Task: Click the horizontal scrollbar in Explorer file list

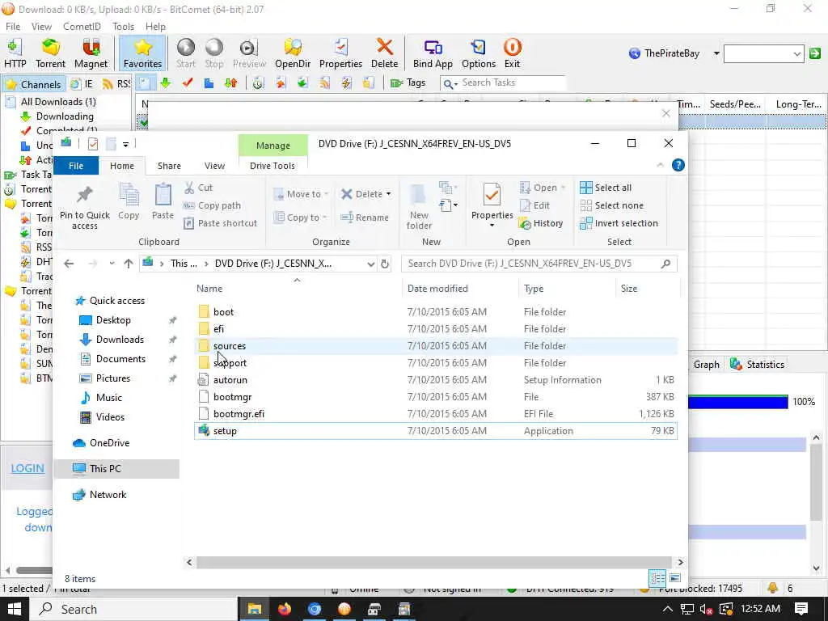Action: [434, 563]
